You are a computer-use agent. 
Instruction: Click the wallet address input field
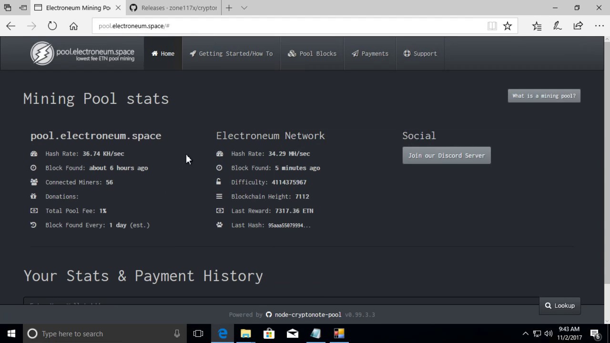tap(281, 302)
